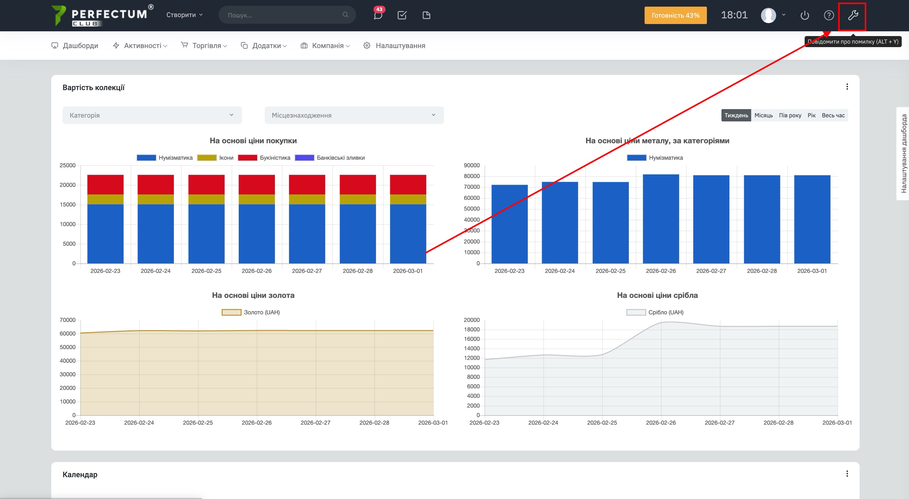The width and height of the screenshot is (909, 499).
Task: Open the notes icon in the header
Action: click(x=426, y=15)
